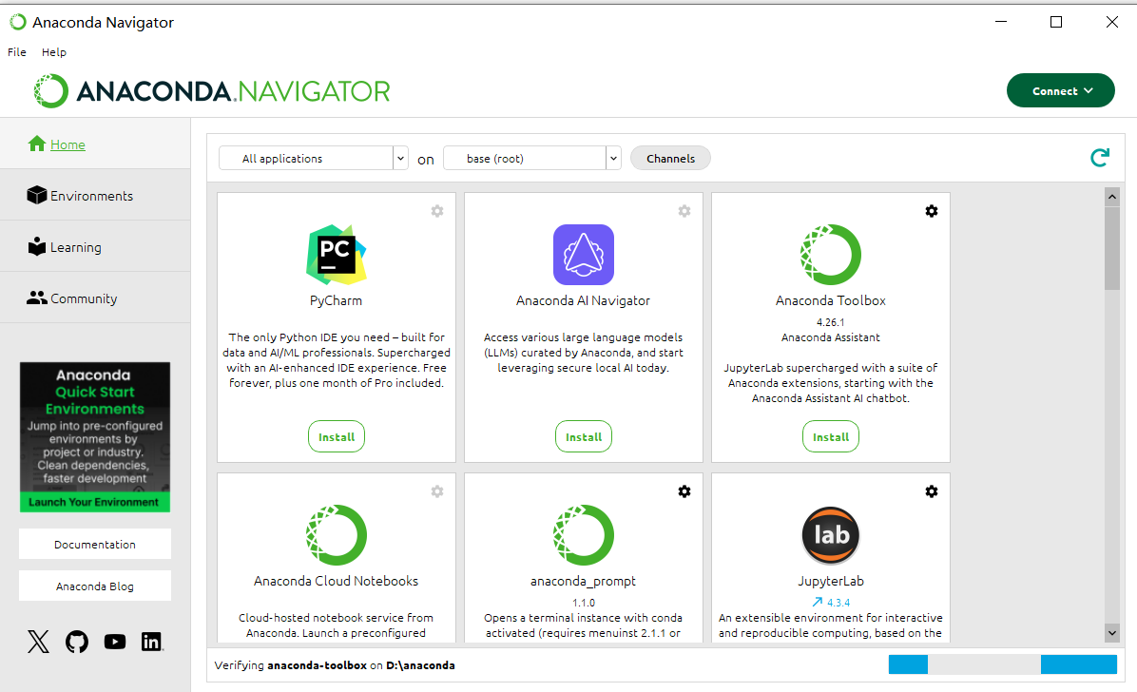The width and height of the screenshot is (1137, 692).
Task: Open the Learning tab
Action: click(x=95, y=247)
